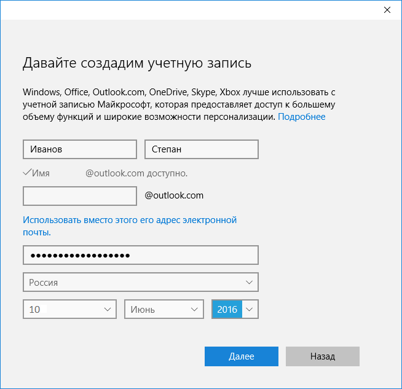The height and width of the screenshot is (389, 402).
Task: Click the chevron arrow of the country selector
Action: point(249,283)
